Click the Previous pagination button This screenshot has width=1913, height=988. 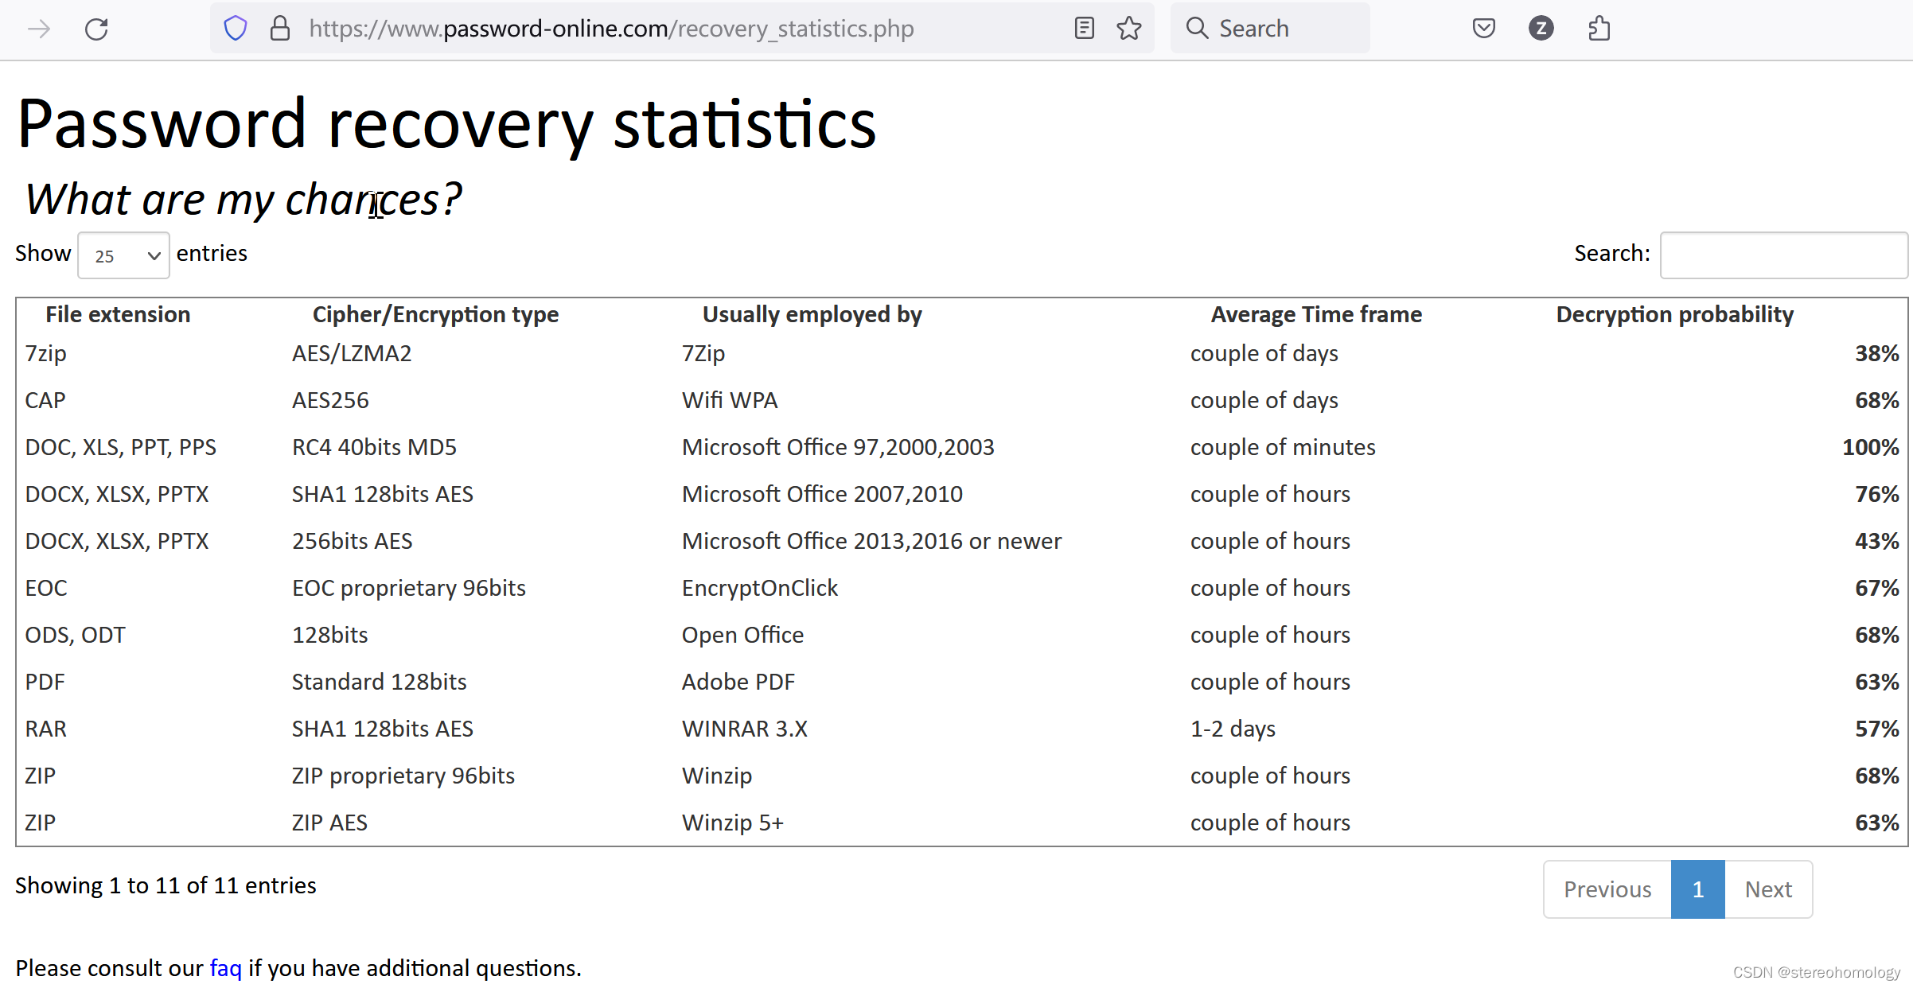(1607, 889)
